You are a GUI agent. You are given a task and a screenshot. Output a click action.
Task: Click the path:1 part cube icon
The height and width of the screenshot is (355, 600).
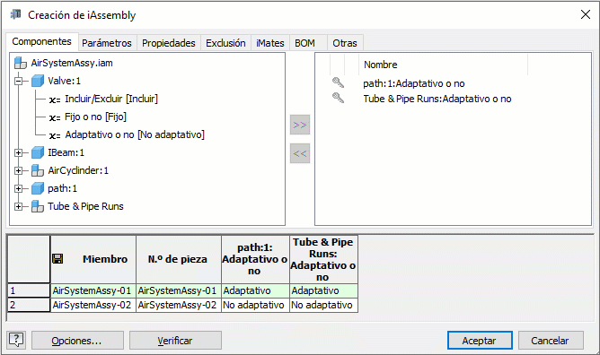tap(38, 188)
